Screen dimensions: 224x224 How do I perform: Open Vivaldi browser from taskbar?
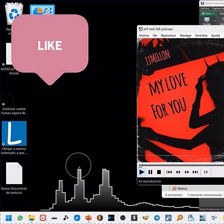pyautogui.click(x=43, y=218)
